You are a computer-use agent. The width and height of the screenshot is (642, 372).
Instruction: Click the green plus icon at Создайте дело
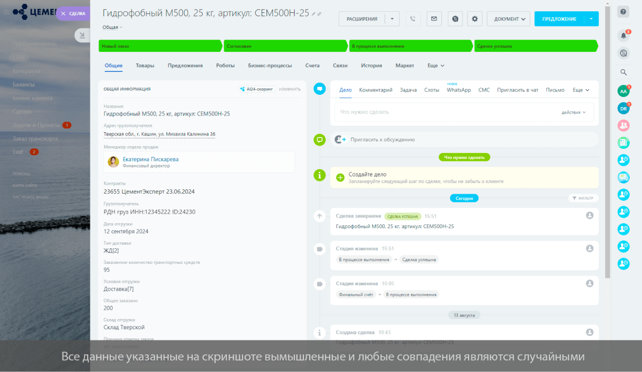click(340, 178)
